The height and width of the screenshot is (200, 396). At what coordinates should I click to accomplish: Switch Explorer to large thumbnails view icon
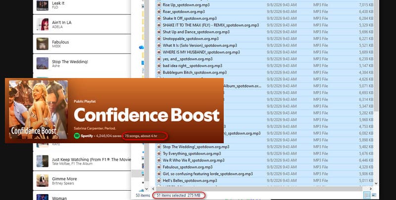pyautogui.click(x=374, y=195)
